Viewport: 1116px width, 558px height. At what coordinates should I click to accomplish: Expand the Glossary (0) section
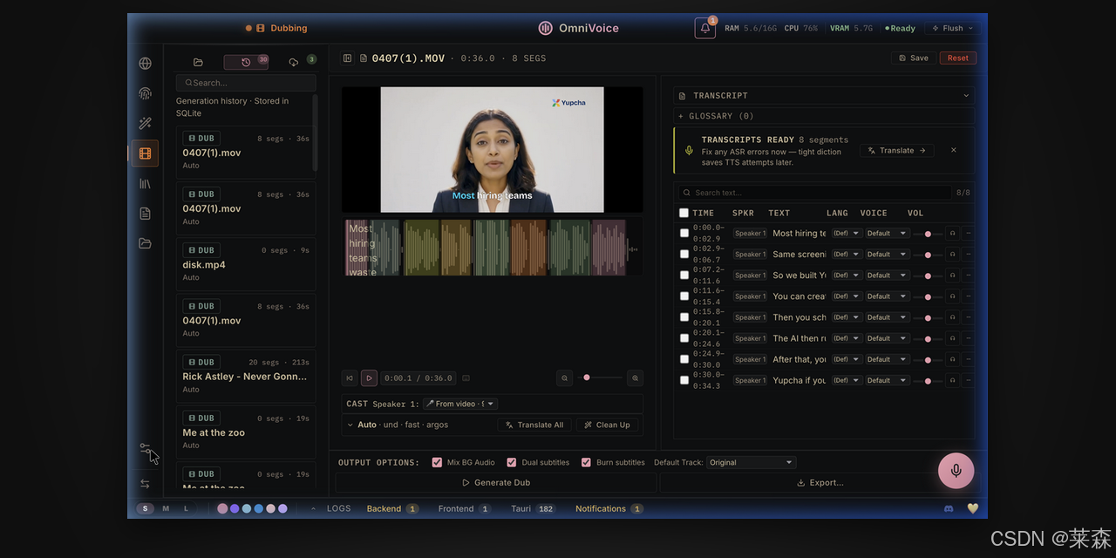coord(716,116)
